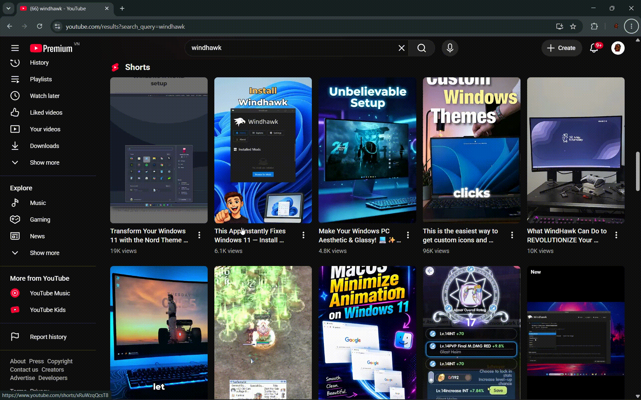Image resolution: width=641 pixels, height=400 pixels.
Task: Click the About footer link
Action: coord(18,361)
